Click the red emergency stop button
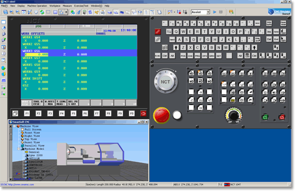Viewport: 297px width, 193px height. click(162, 115)
